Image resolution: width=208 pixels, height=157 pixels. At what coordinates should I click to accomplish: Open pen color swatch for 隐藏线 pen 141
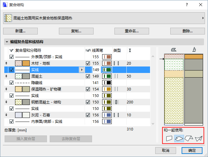107,83
